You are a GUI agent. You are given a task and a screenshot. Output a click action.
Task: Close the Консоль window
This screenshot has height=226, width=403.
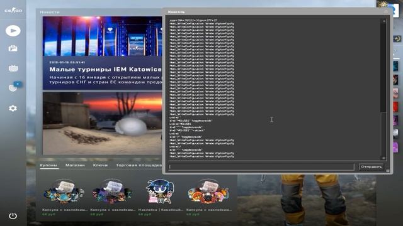click(x=386, y=12)
